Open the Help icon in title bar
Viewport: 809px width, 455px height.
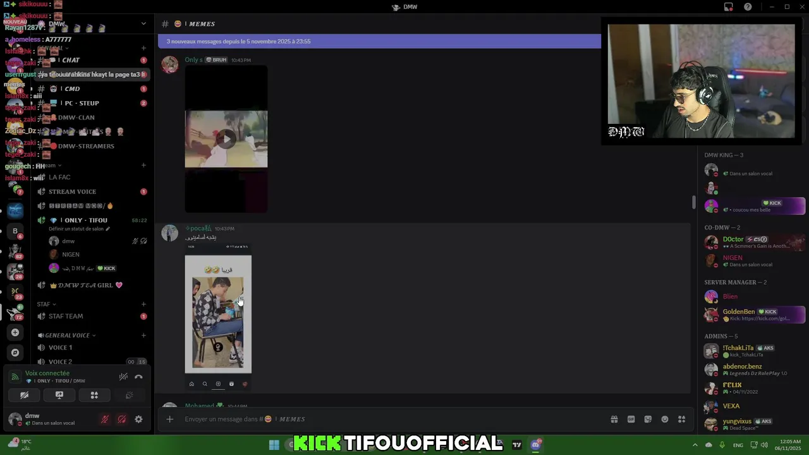(x=748, y=7)
